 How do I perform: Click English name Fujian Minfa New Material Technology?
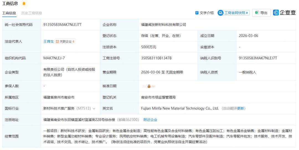coord(180,109)
